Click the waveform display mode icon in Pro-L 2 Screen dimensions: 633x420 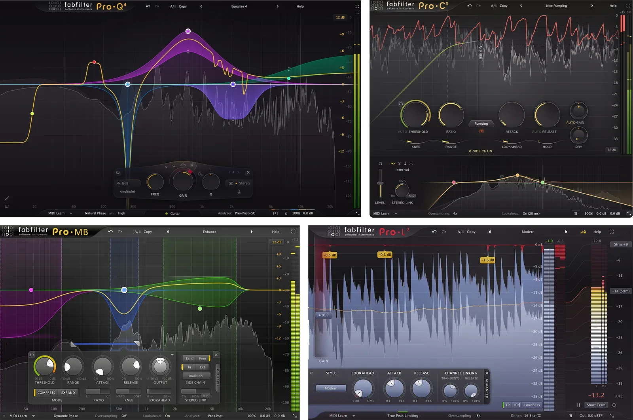coord(517,405)
